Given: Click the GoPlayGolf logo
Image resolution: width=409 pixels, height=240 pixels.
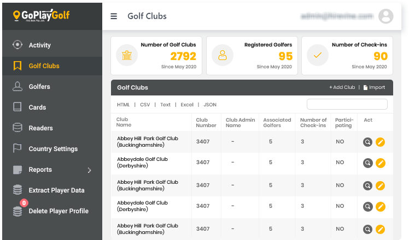Looking at the screenshot, I should (x=41, y=15).
